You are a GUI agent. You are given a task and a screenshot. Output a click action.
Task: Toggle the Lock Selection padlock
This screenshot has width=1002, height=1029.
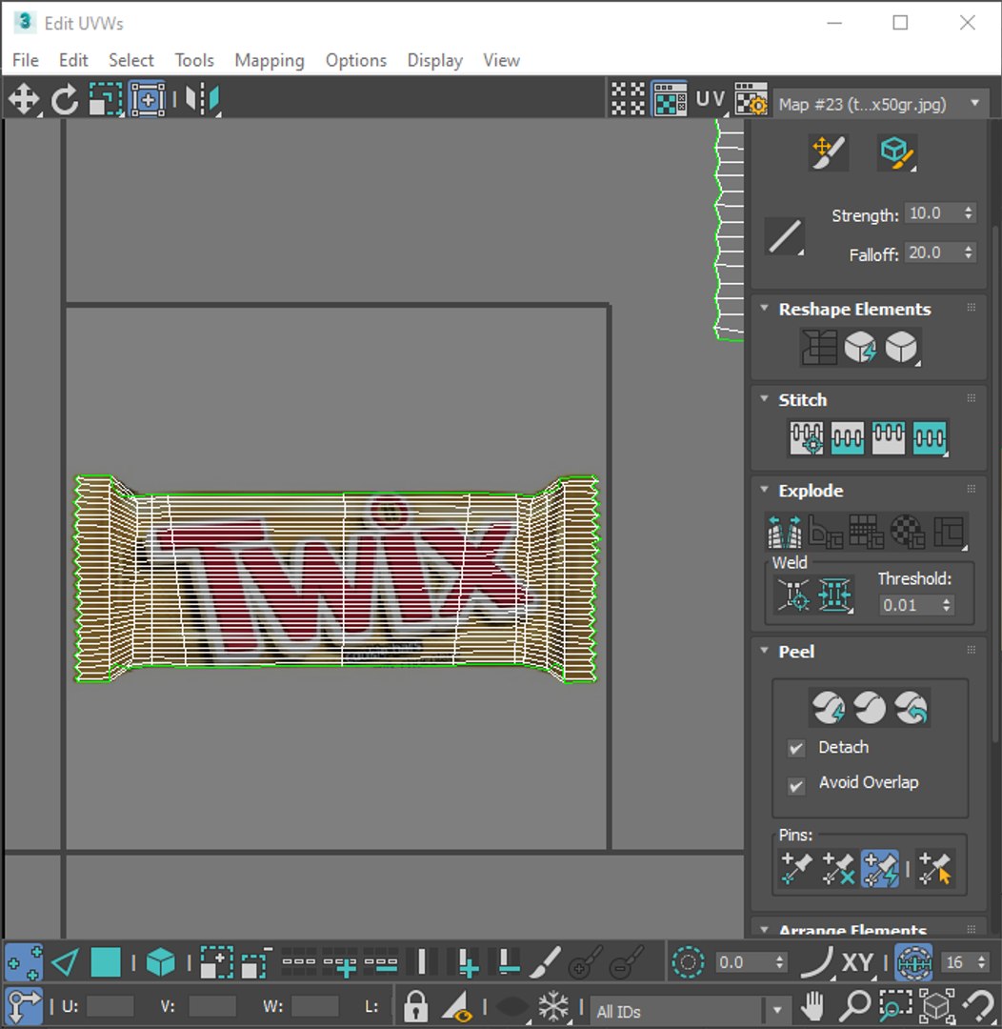point(415,1005)
